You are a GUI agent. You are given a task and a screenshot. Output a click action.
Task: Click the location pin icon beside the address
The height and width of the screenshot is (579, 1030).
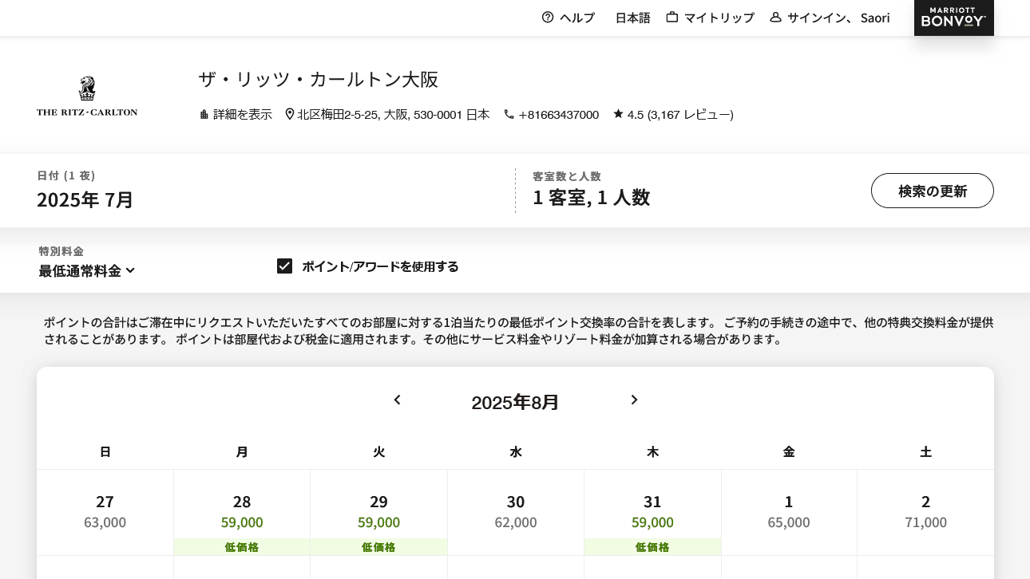(290, 113)
